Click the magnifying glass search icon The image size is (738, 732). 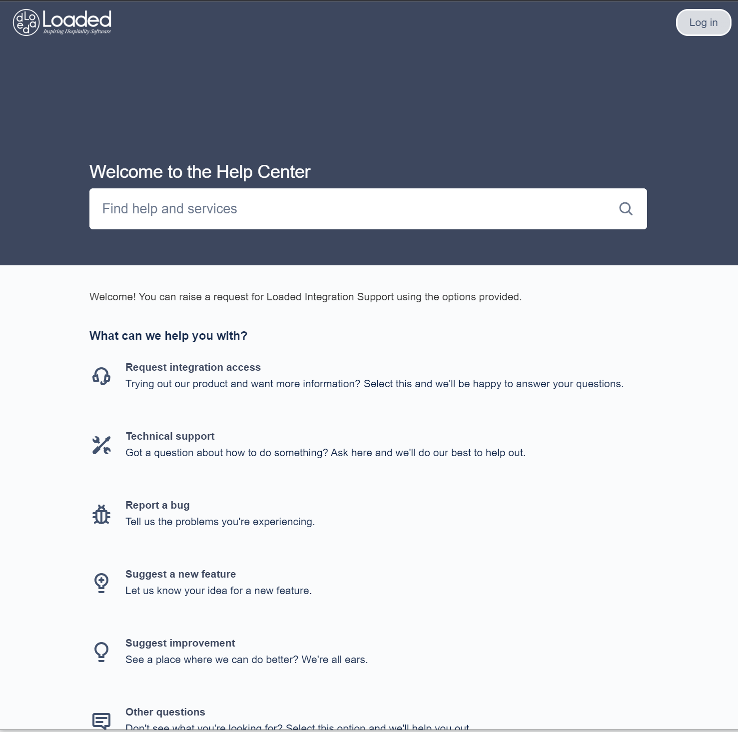[626, 209]
